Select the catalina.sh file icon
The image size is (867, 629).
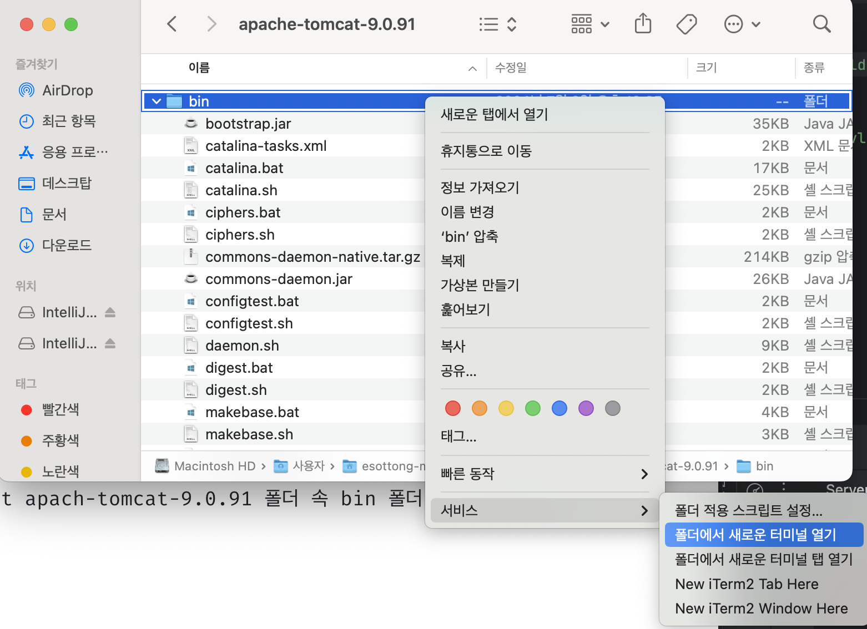click(191, 190)
